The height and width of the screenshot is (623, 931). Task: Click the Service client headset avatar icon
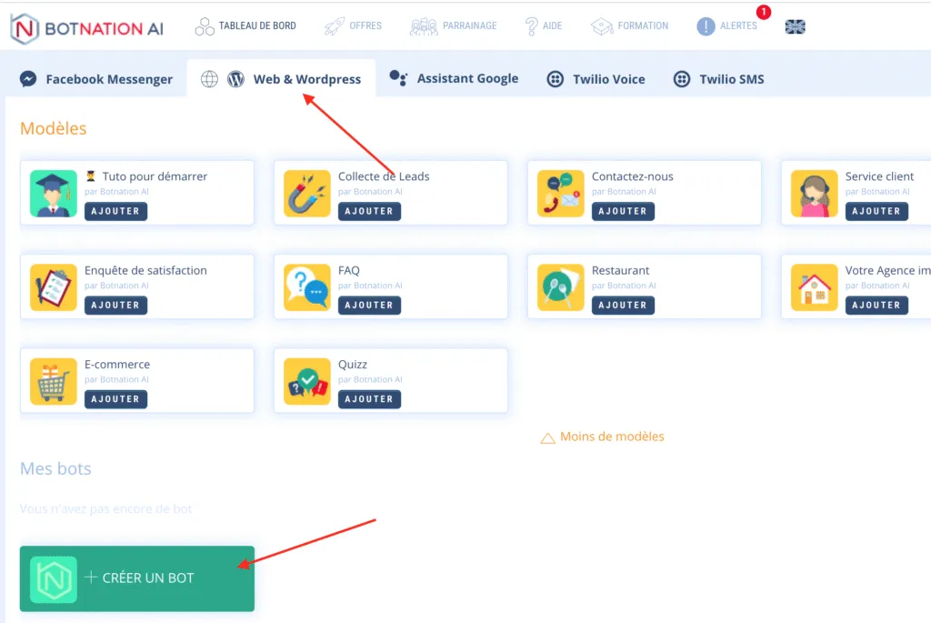click(815, 193)
